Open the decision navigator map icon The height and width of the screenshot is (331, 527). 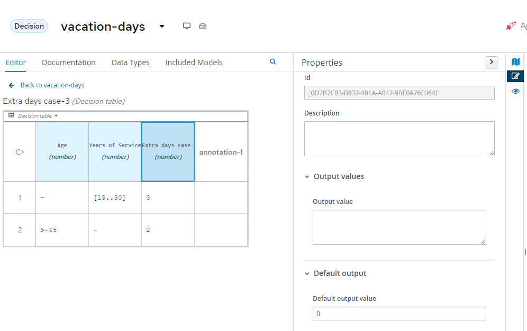click(515, 61)
